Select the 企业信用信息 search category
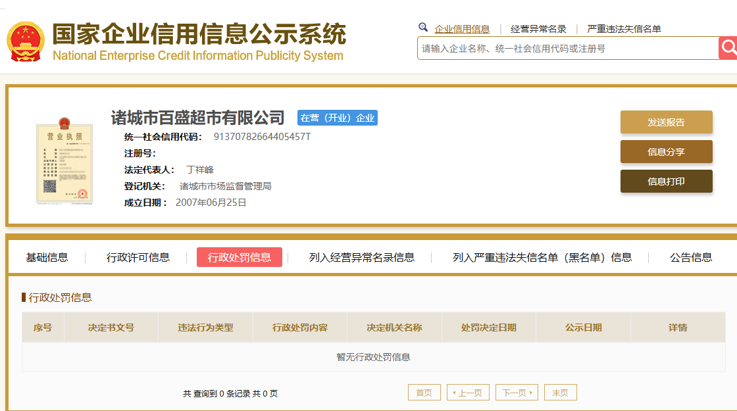Viewport: 737px width, 411px height. (x=462, y=29)
